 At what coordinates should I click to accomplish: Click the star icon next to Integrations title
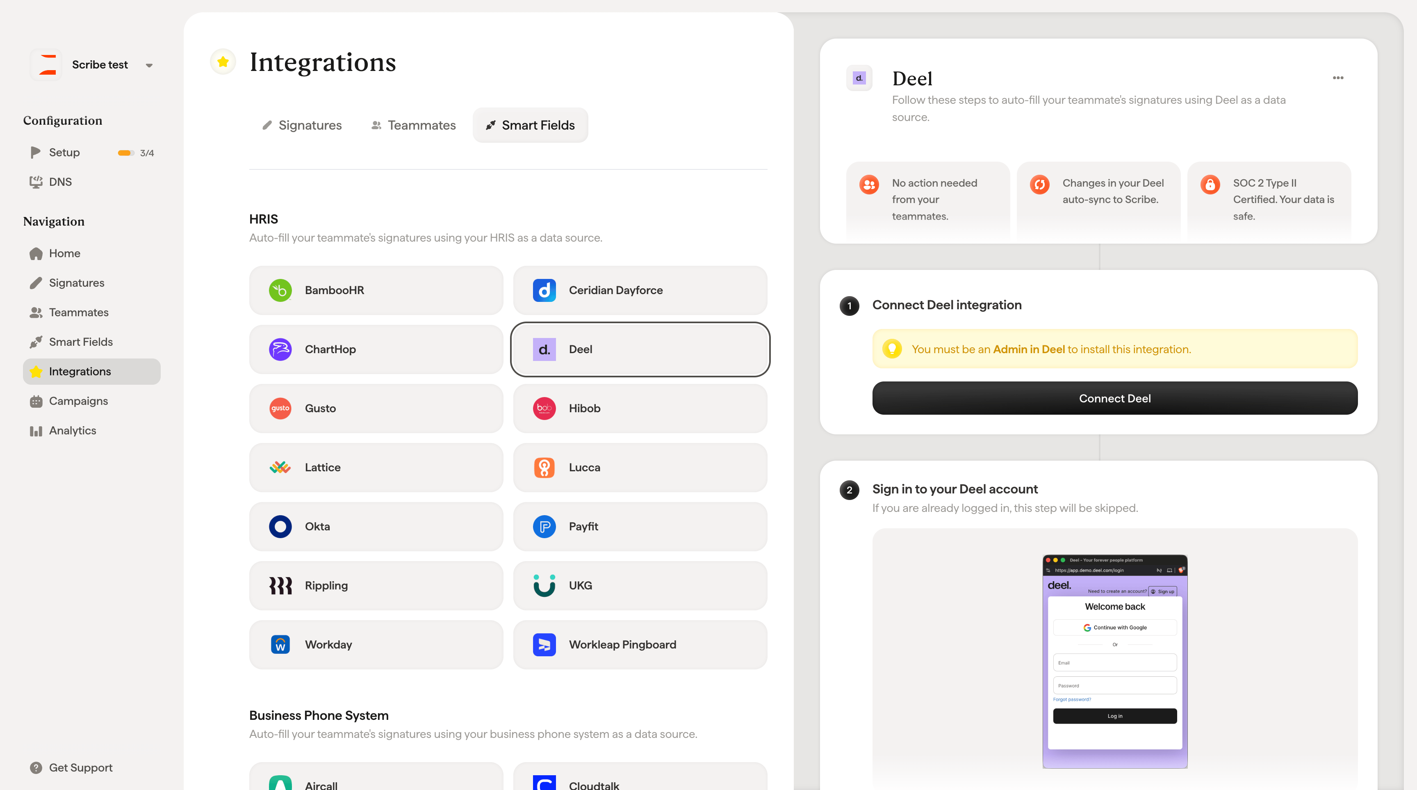click(223, 62)
